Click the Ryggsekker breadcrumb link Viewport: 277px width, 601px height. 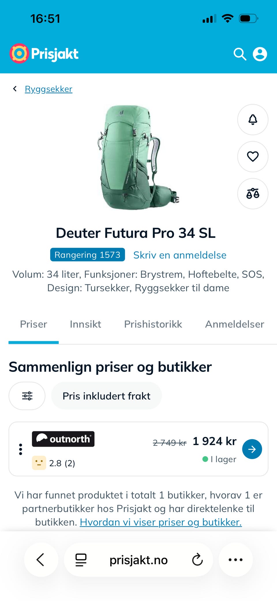click(48, 89)
